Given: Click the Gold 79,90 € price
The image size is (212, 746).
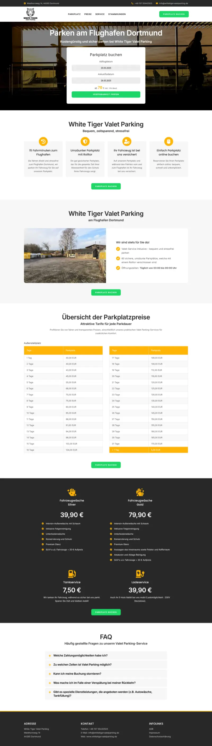Looking at the screenshot, I should tap(140, 515).
